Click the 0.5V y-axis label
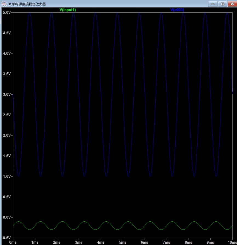 click(x=7, y=197)
